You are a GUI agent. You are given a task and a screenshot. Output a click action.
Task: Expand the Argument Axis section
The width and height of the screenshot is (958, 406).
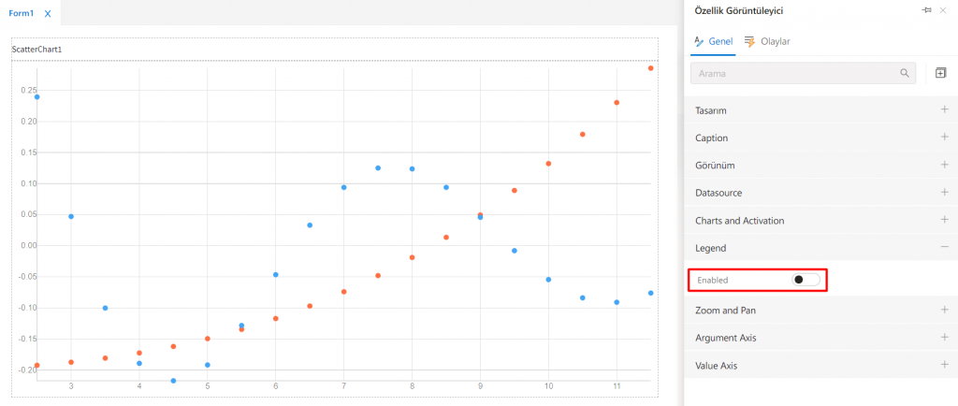point(944,337)
